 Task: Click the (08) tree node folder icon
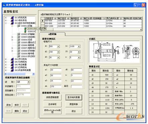tap(12, 70)
